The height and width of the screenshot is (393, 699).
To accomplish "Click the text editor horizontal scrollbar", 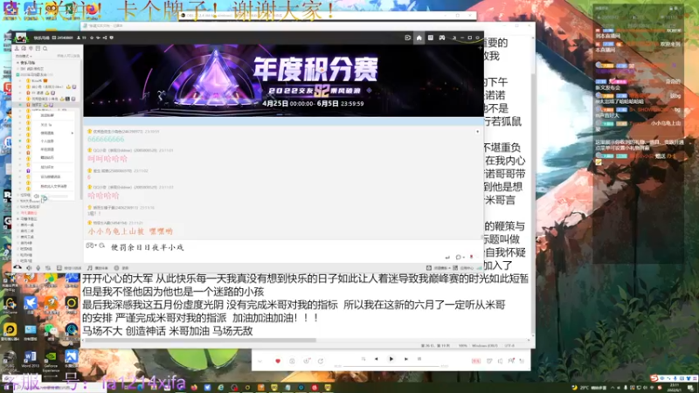I will pyautogui.click(x=201, y=341).
